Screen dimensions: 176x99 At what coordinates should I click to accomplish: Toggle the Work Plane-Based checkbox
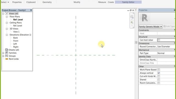click(x=159, y=70)
